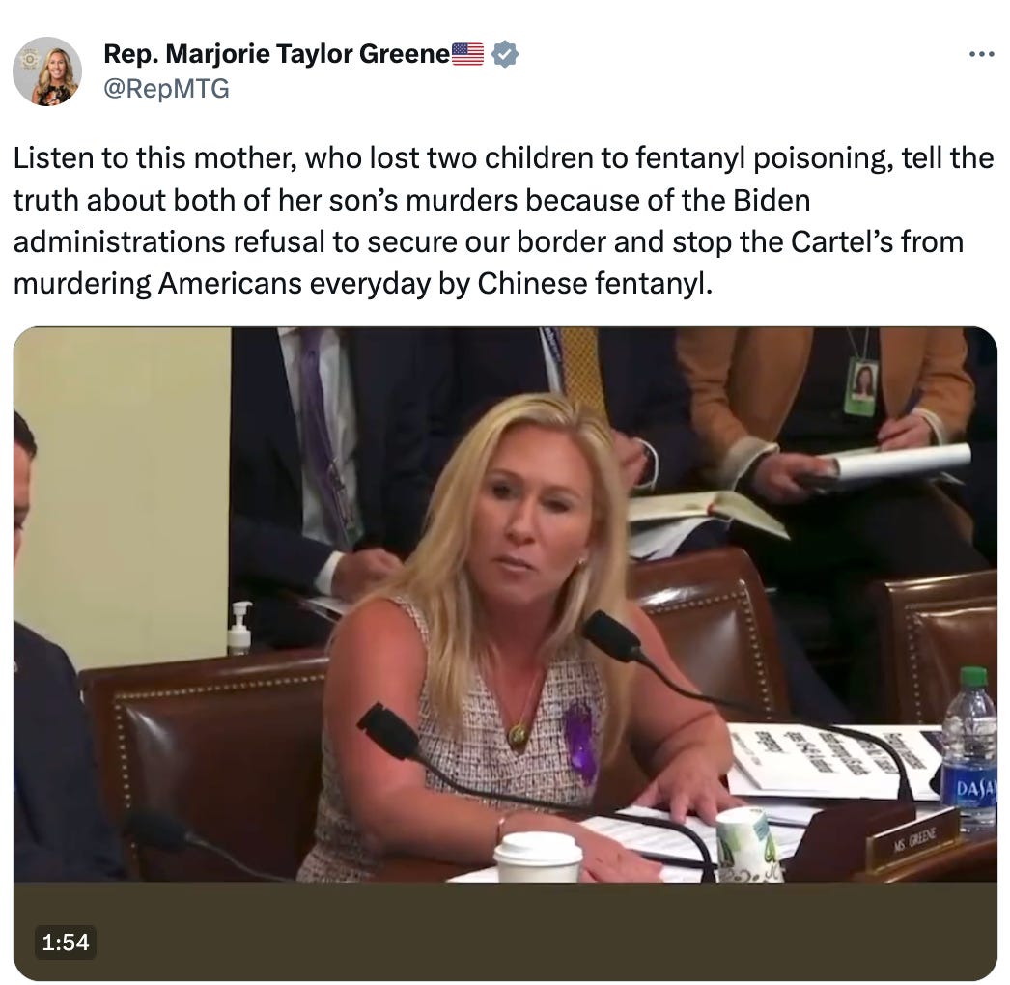Visit the @RepMTG handle link
The width and height of the screenshot is (1010, 985).
[166, 88]
